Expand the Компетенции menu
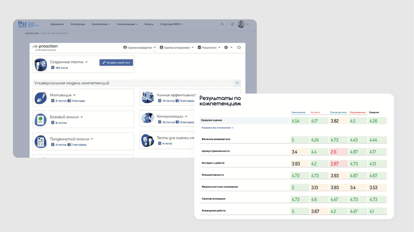Image resolution: width=414 pixels, height=232 pixels. 101,24
